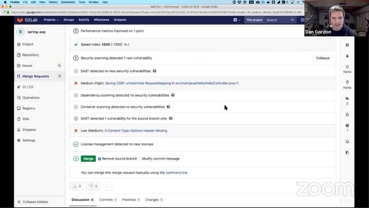Click the notifications bell icon in right sidebar
369x208 pixels.
[x=347, y=142]
